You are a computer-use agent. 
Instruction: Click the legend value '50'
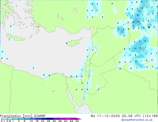(x=77, y=121)
